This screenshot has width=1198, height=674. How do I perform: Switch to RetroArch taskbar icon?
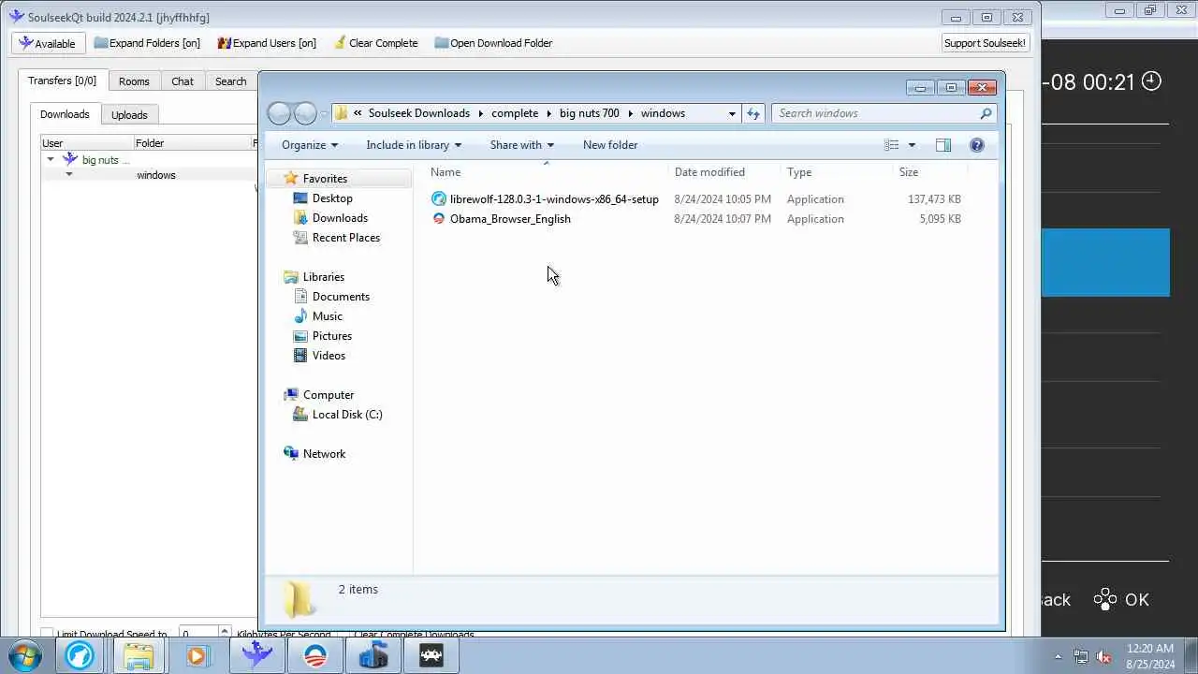click(431, 655)
